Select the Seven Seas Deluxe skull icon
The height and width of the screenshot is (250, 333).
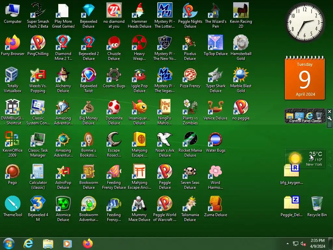click(x=190, y=172)
